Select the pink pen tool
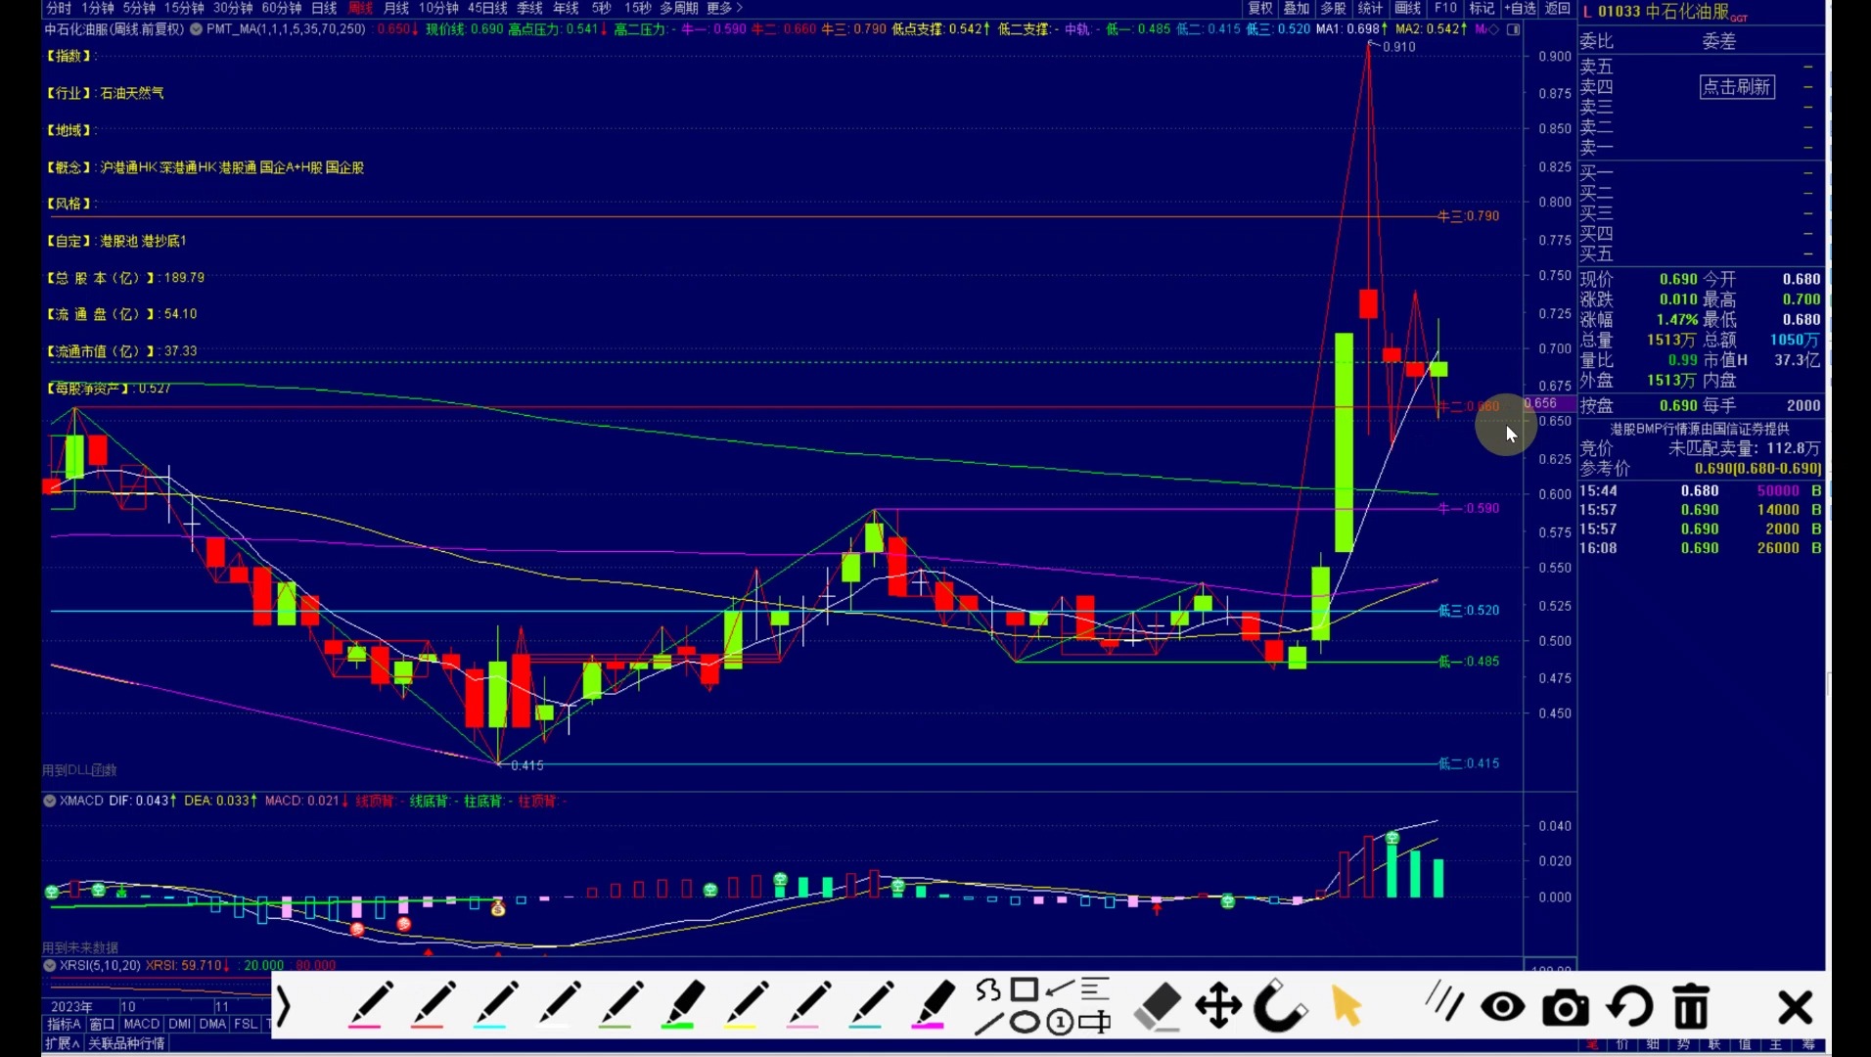 (x=369, y=1005)
